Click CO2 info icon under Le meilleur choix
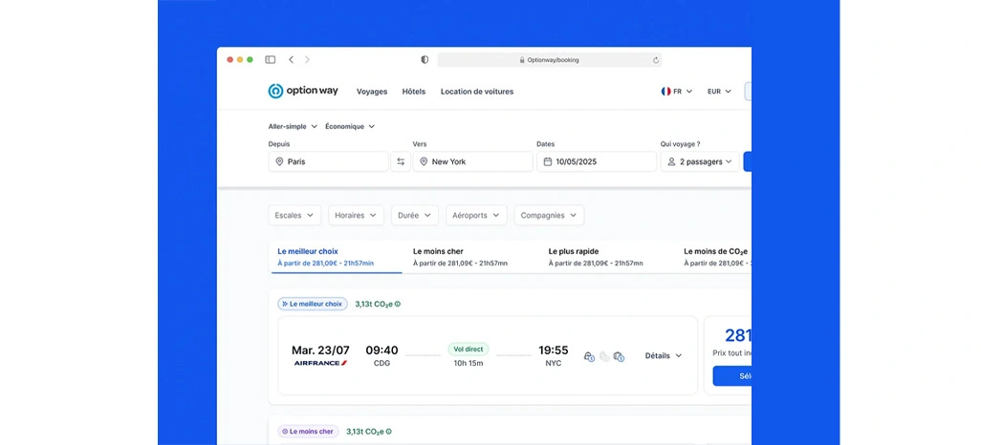This screenshot has width=981, height=445. 398,304
